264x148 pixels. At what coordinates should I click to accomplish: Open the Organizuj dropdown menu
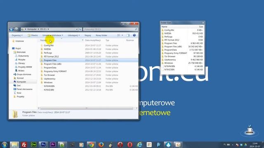pyautogui.click(x=17, y=35)
